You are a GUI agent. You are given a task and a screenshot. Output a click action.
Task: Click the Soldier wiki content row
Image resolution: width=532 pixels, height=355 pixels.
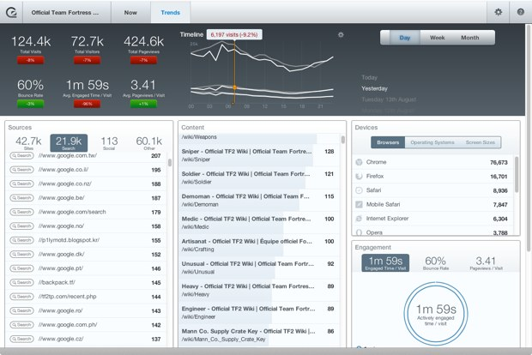pos(259,177)
